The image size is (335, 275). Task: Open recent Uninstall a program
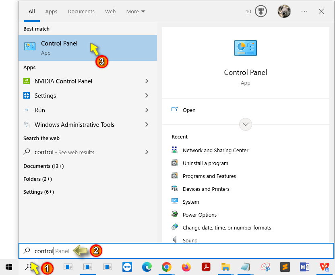[x=205, y=163]
